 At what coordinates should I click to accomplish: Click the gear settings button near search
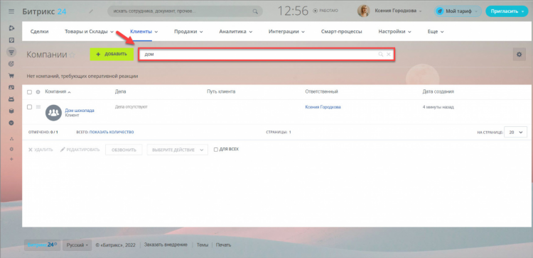tap(519, 55)
